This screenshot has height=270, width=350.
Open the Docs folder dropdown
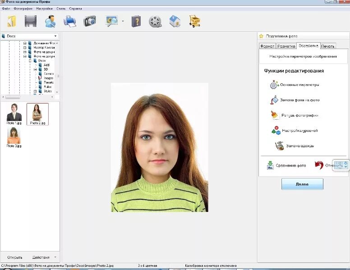(x=55, y=36)
